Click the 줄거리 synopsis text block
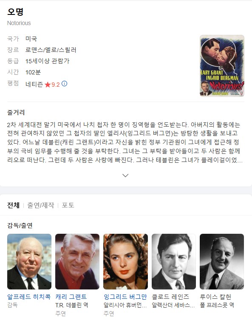The height and width of the screenshot is (326, 252). pyautogui.click(x=125, y=142)
